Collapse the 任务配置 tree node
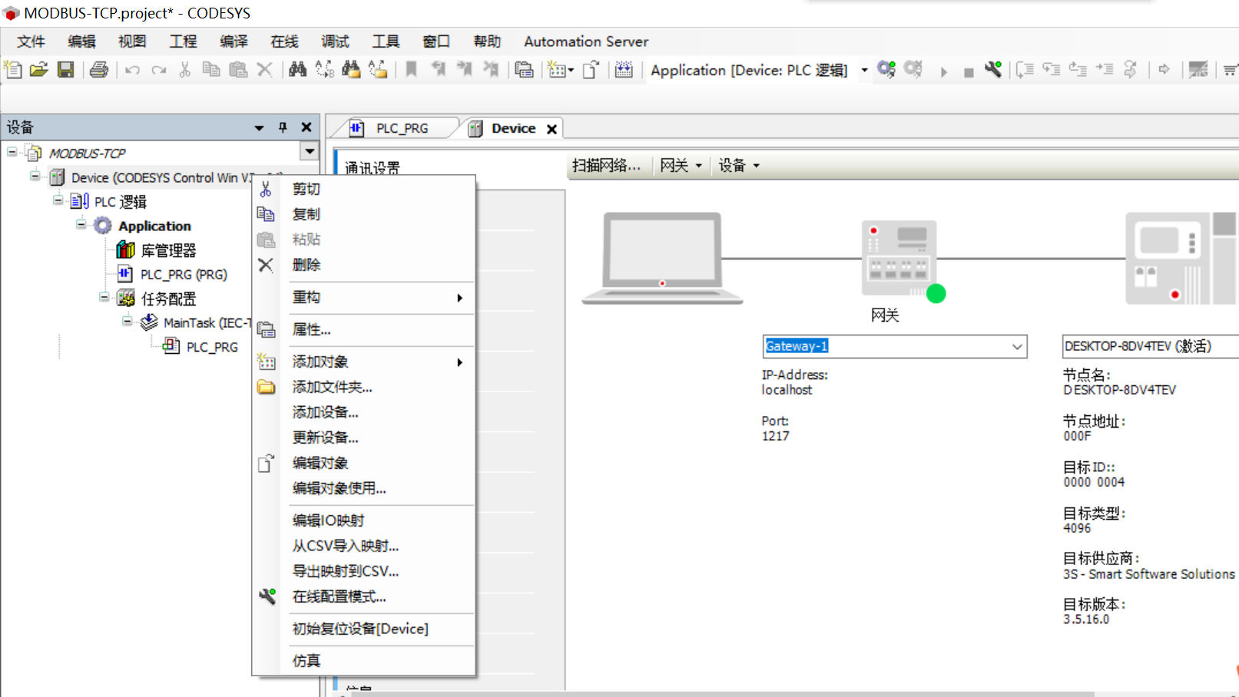 pos(104,298)
